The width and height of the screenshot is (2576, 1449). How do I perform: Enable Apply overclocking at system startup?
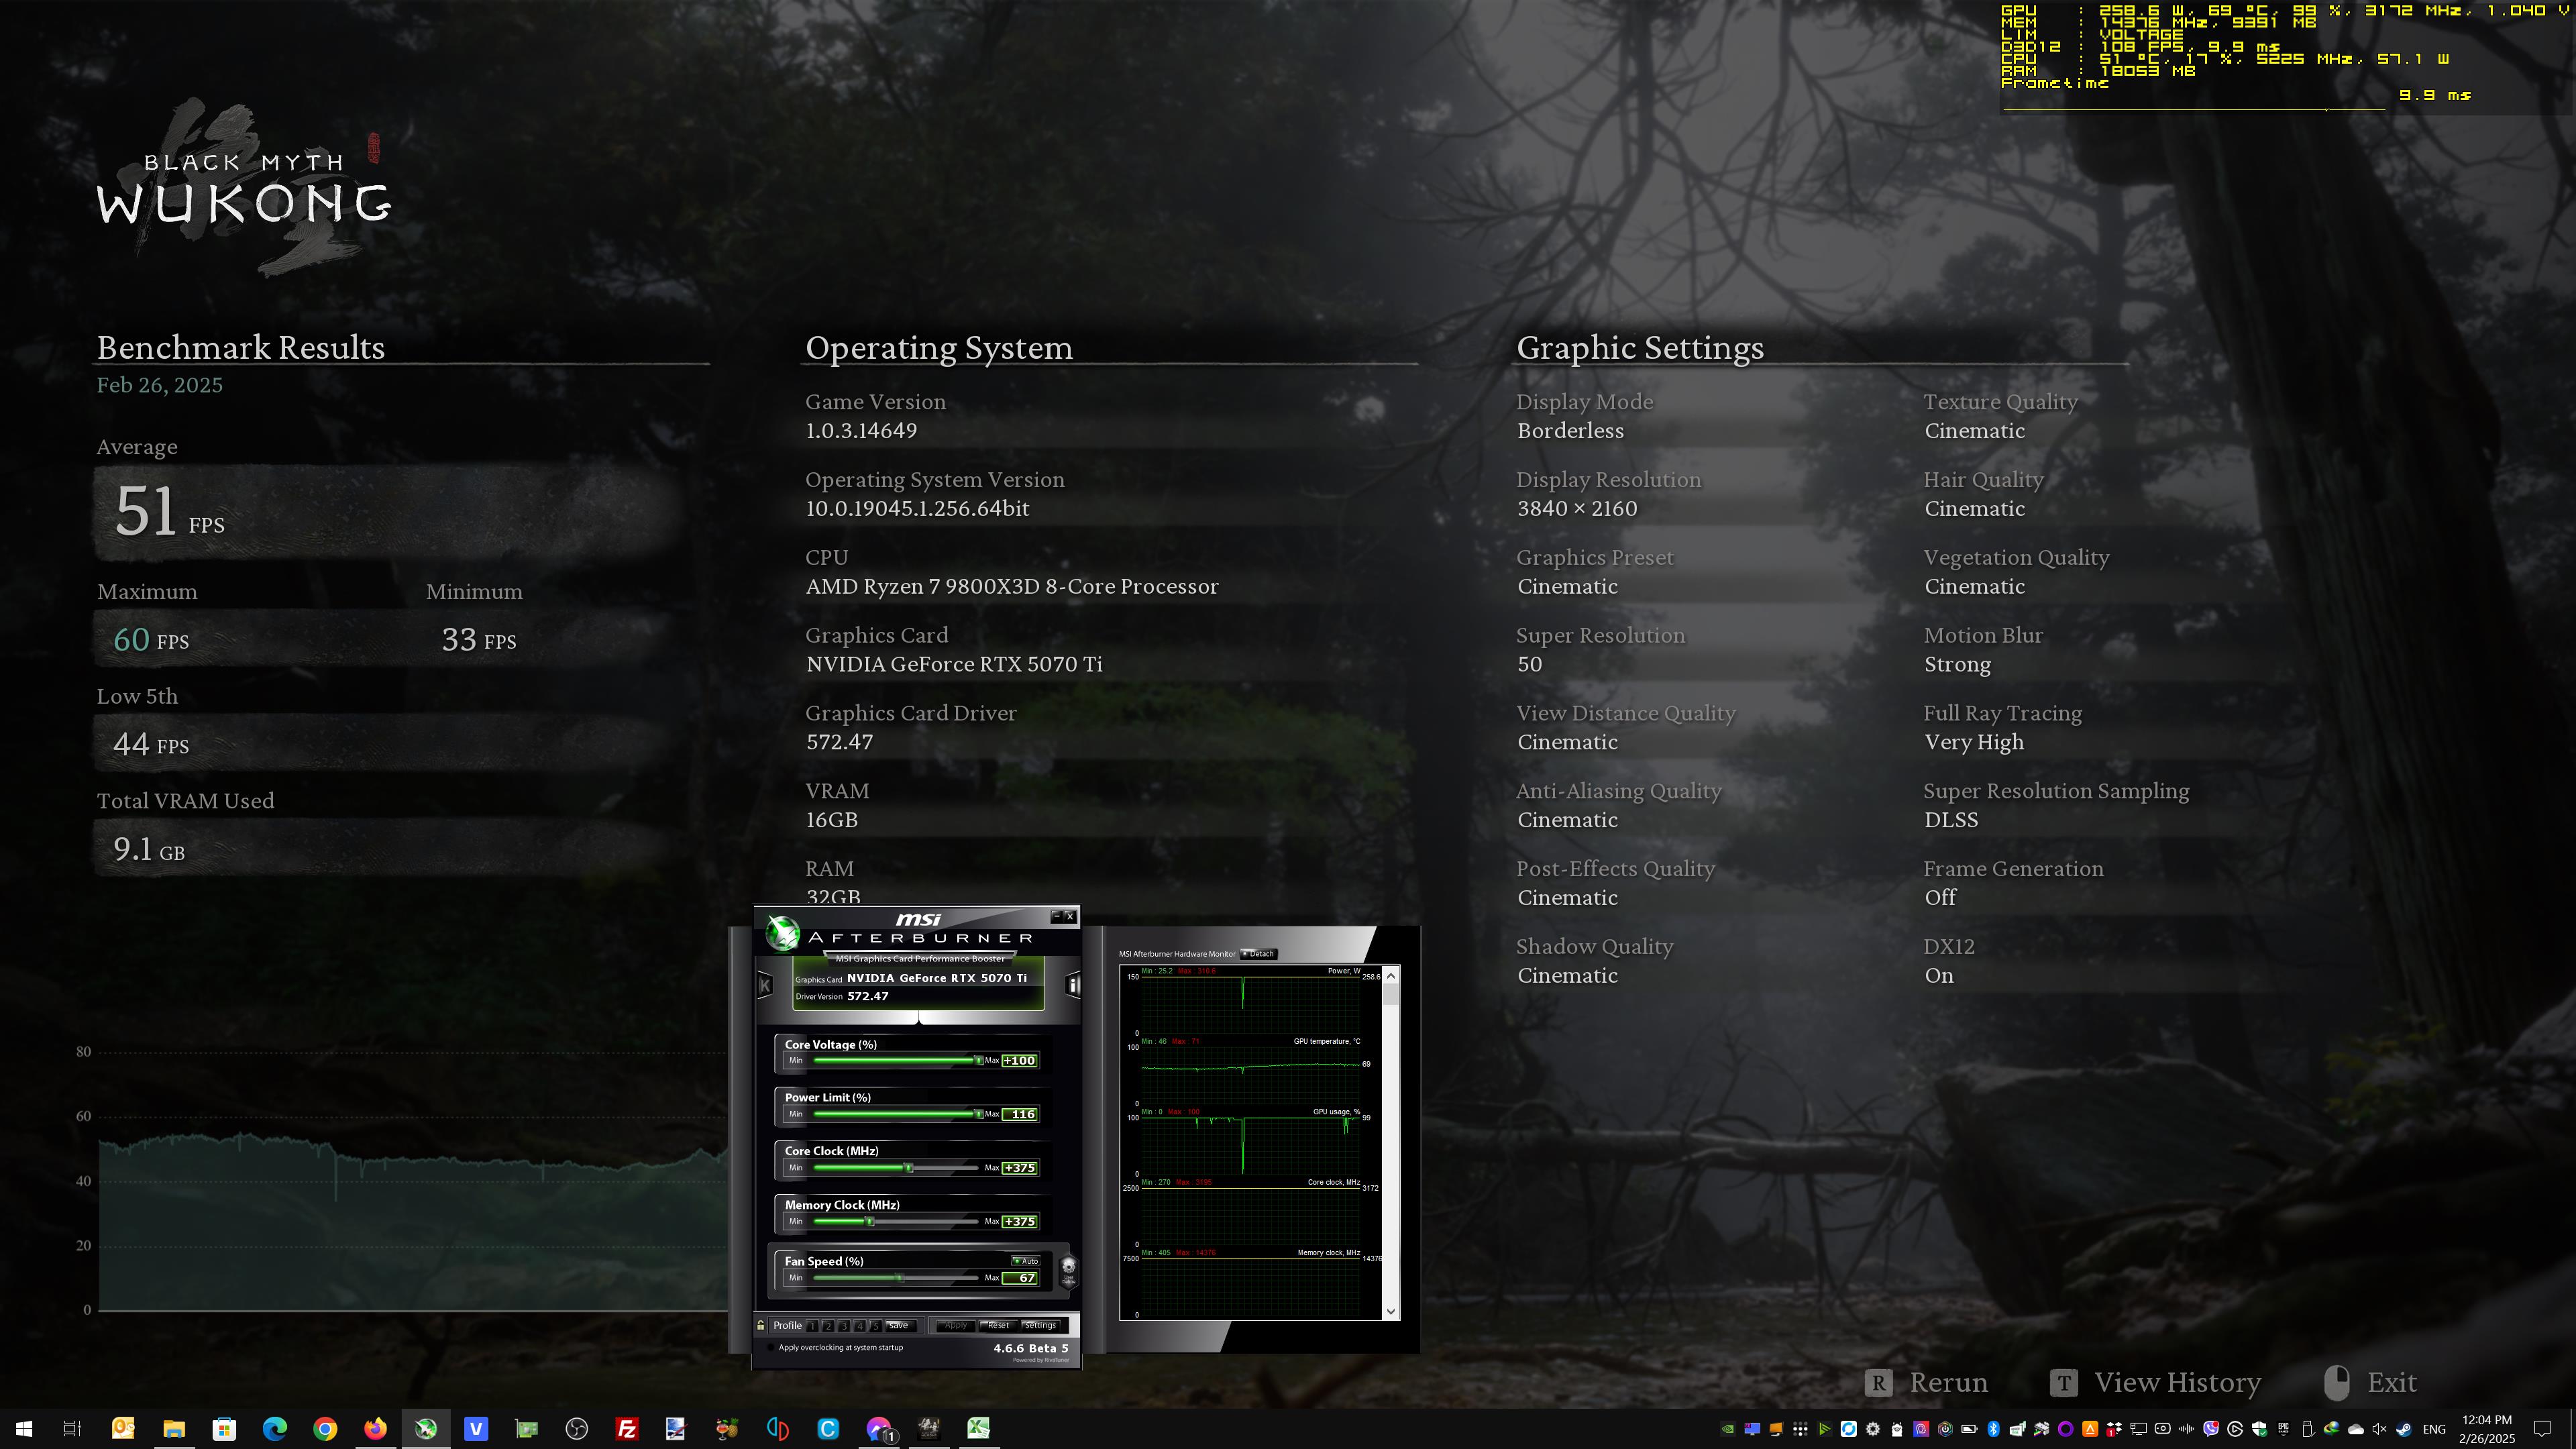click(x=770, y=1348)
